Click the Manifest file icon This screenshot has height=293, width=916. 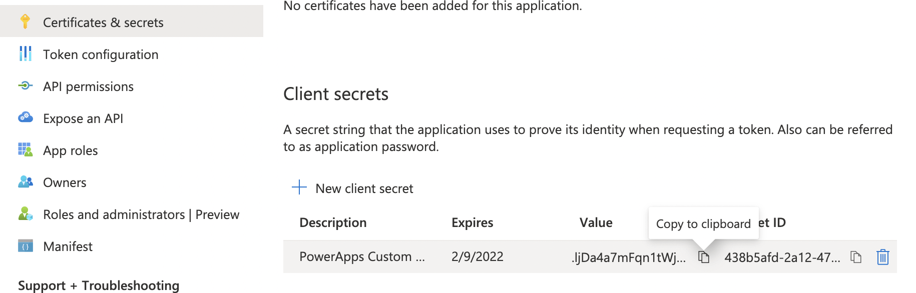tap(25, 246)
